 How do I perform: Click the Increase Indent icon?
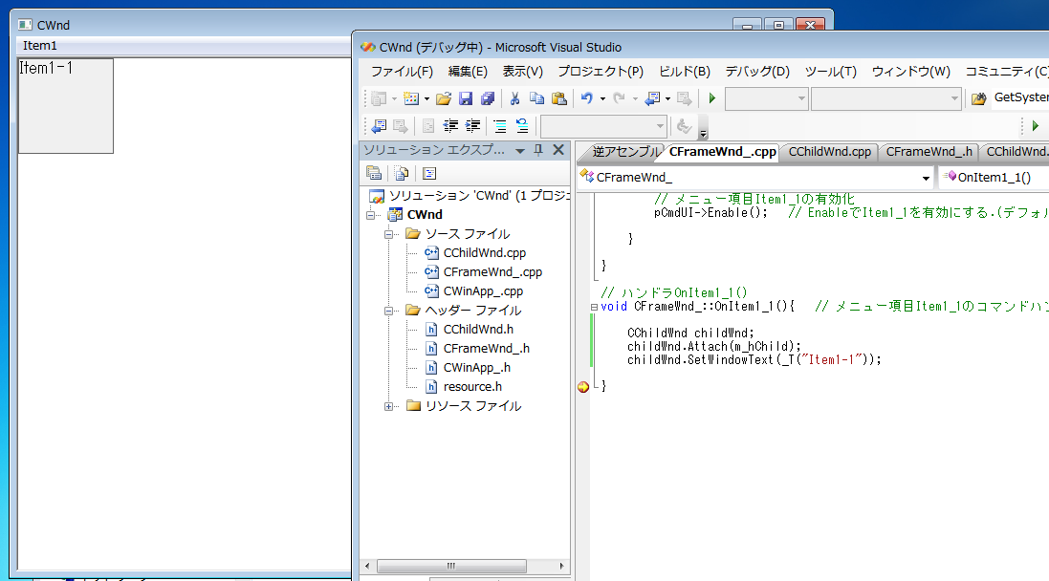[x=473, y=126]
